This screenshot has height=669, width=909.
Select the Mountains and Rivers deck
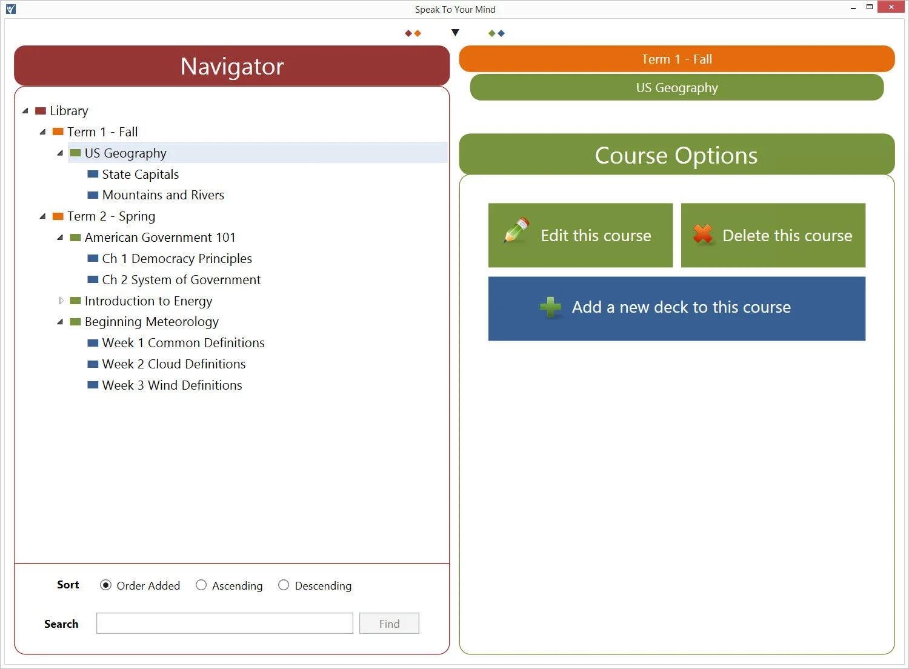[x=163, y=195]
